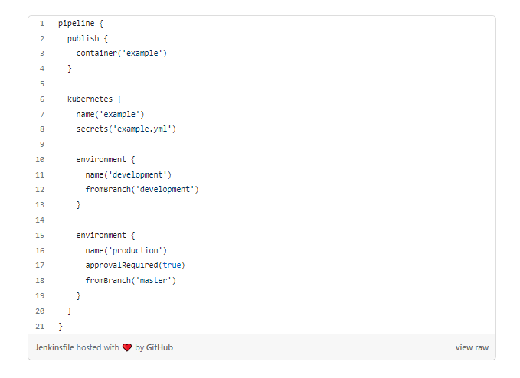The height and width of the screenshot is (378, 520).
Task: Click the red heart icon in footer
Action: click(x=127, y=347)
